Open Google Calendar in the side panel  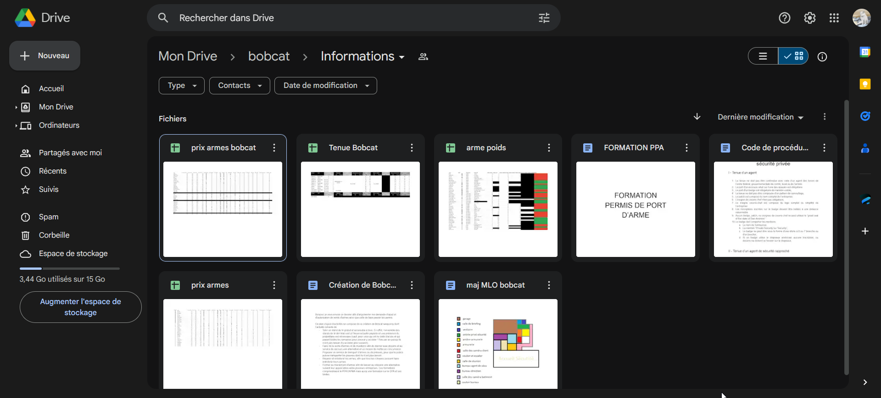point(865,52)
